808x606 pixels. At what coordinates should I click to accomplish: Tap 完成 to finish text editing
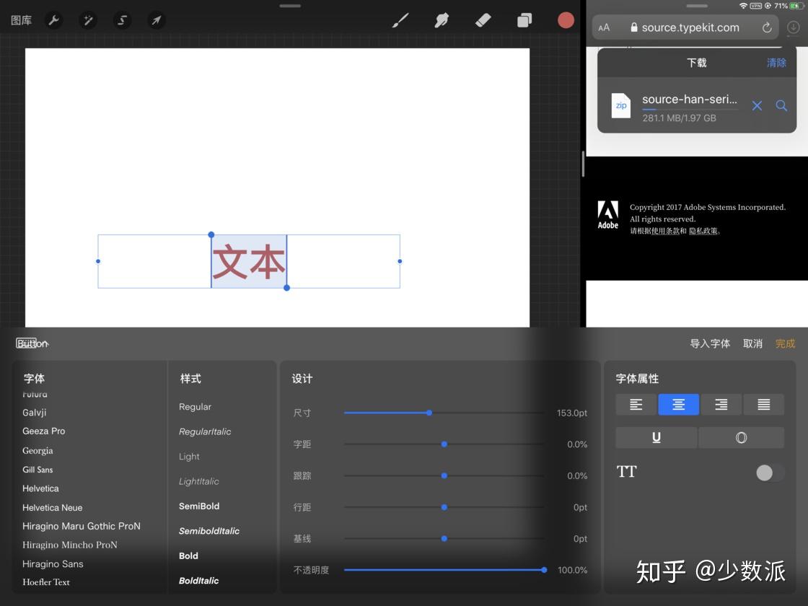785,343
